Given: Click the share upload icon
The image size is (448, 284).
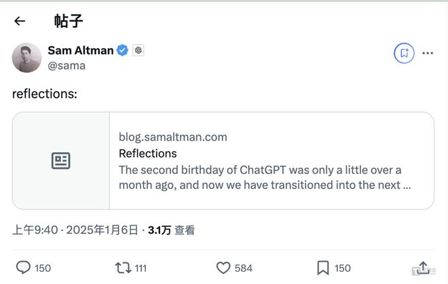Looking at the screenshot, I should pyautogui.click(x=422, y=267).
